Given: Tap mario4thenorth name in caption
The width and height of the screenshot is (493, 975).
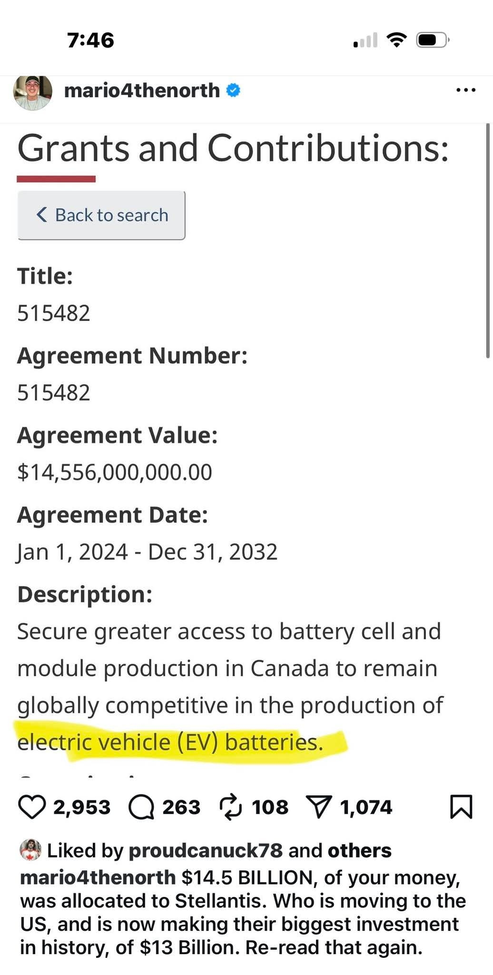Looking at the screenshot, I should (x=98, y=877).
